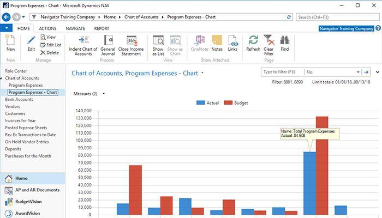Open Deposits in navigation pane
This screenshot has width=382, height=218.
[13, 149]
